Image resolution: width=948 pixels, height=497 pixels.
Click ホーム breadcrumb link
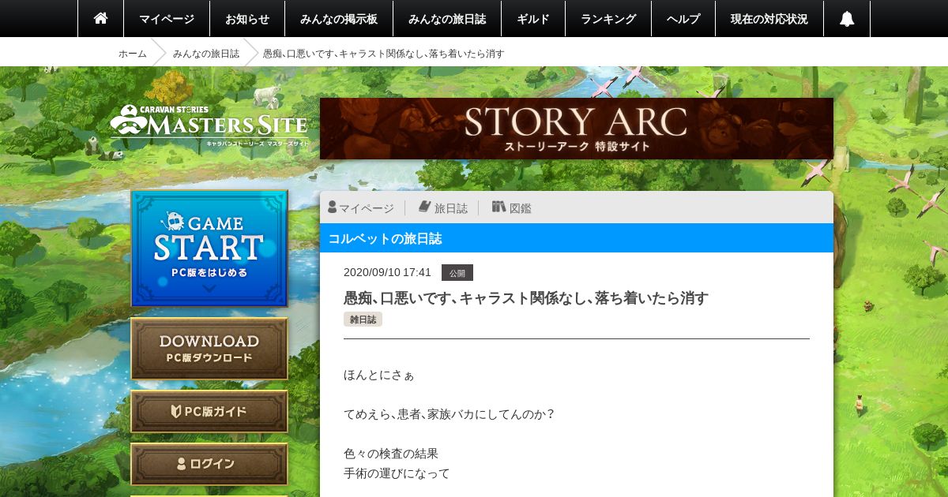point(133,54)
